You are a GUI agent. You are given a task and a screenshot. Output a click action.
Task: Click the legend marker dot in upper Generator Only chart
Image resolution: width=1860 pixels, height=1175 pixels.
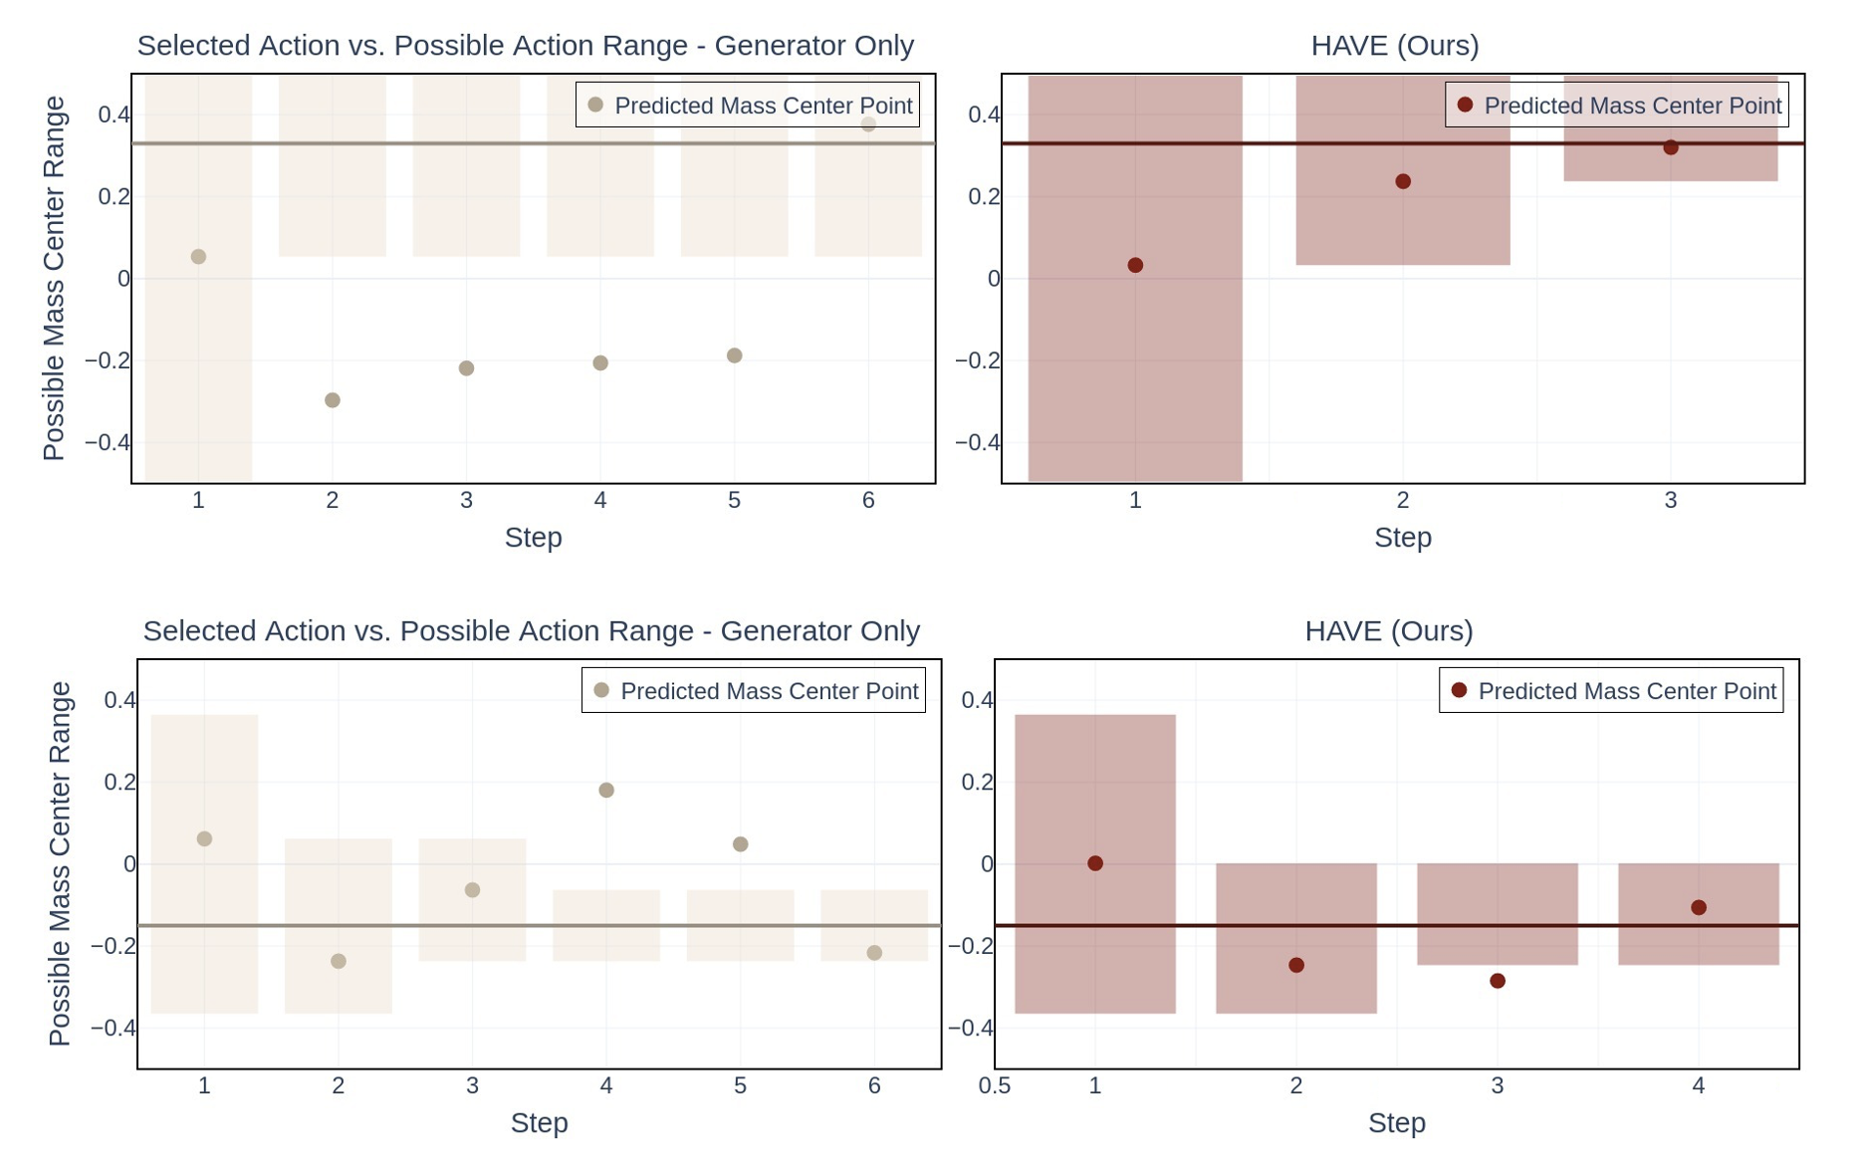595,105
